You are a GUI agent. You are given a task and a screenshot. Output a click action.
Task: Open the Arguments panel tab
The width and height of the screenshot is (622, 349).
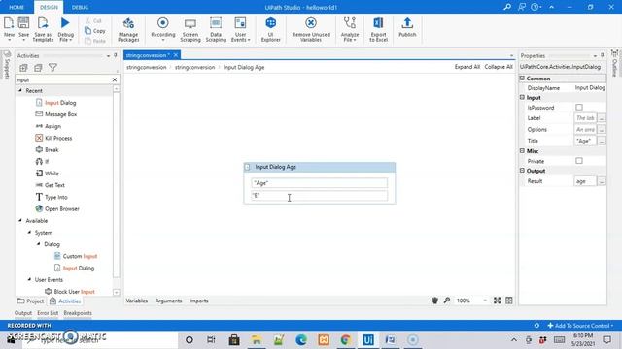[x=168, y=301]
